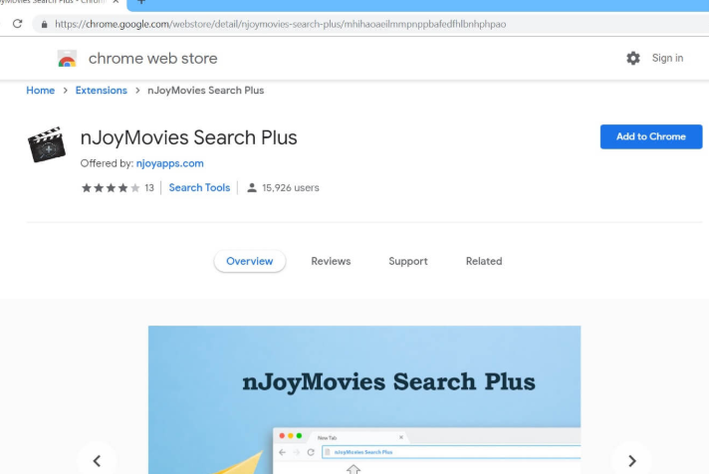This screenshot has height=474, width=709.
Task: Open settings via the gear icon
Action: click(633, 59)
